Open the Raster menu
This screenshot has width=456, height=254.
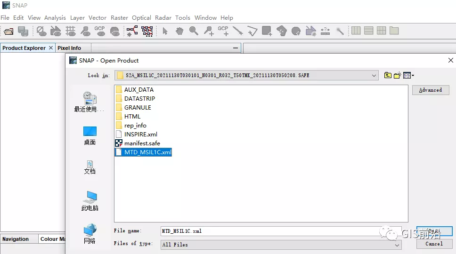[119, 18]
